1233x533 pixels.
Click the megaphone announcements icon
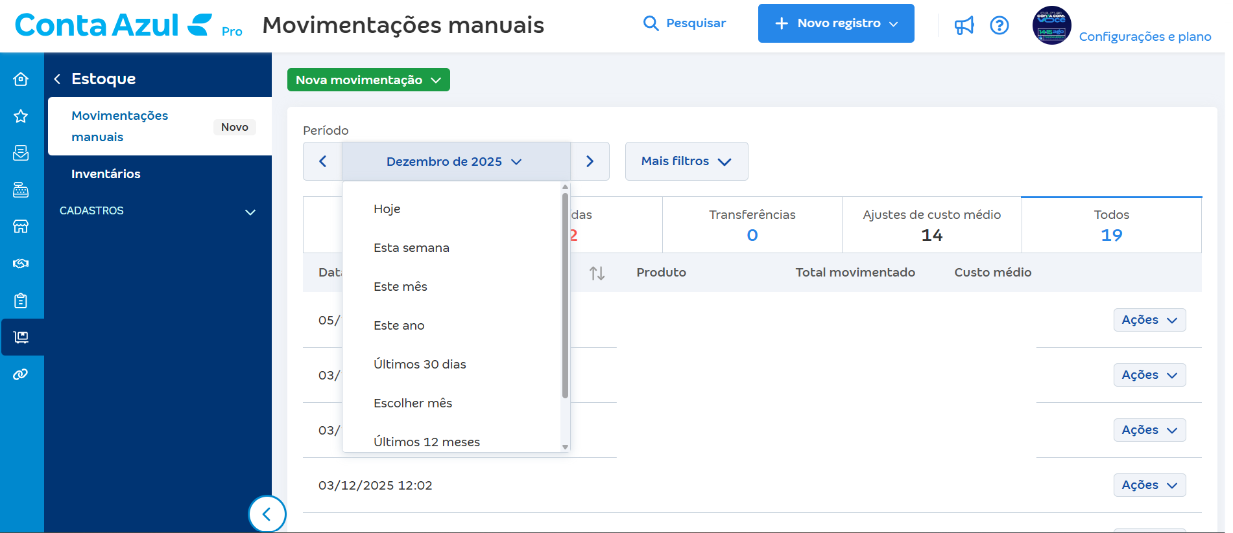click(964, 25)
